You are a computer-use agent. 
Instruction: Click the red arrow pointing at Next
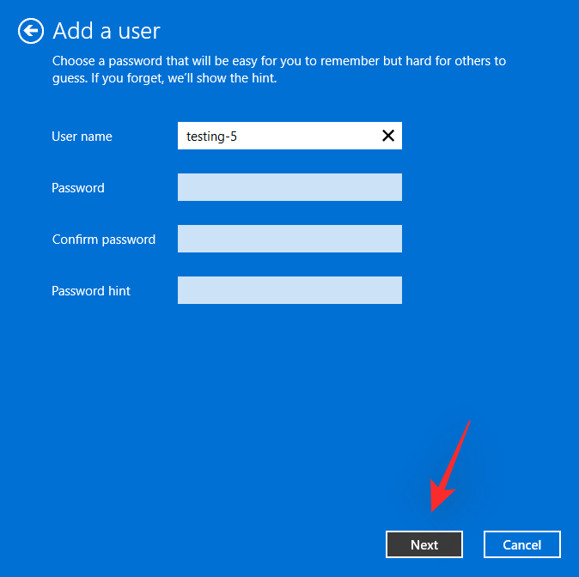(450, 468)
